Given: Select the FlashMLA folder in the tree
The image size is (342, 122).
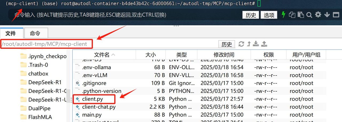Looking at the screenshot, I should (40, 117).
